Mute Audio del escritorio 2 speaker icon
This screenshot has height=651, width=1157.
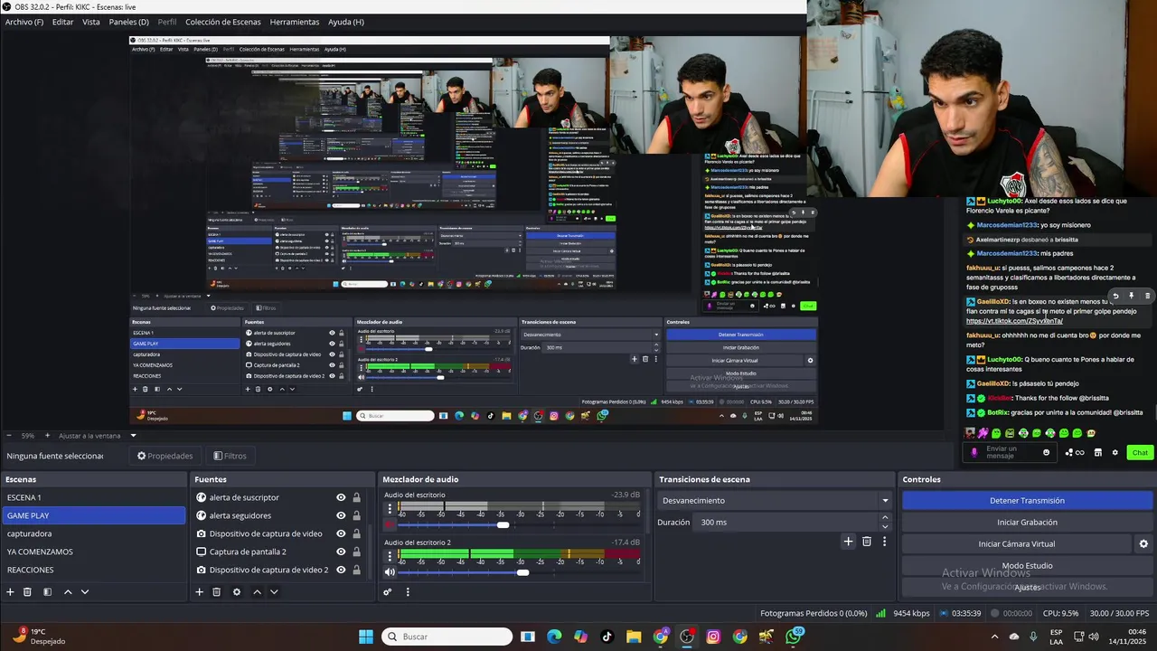coord(390,571)
